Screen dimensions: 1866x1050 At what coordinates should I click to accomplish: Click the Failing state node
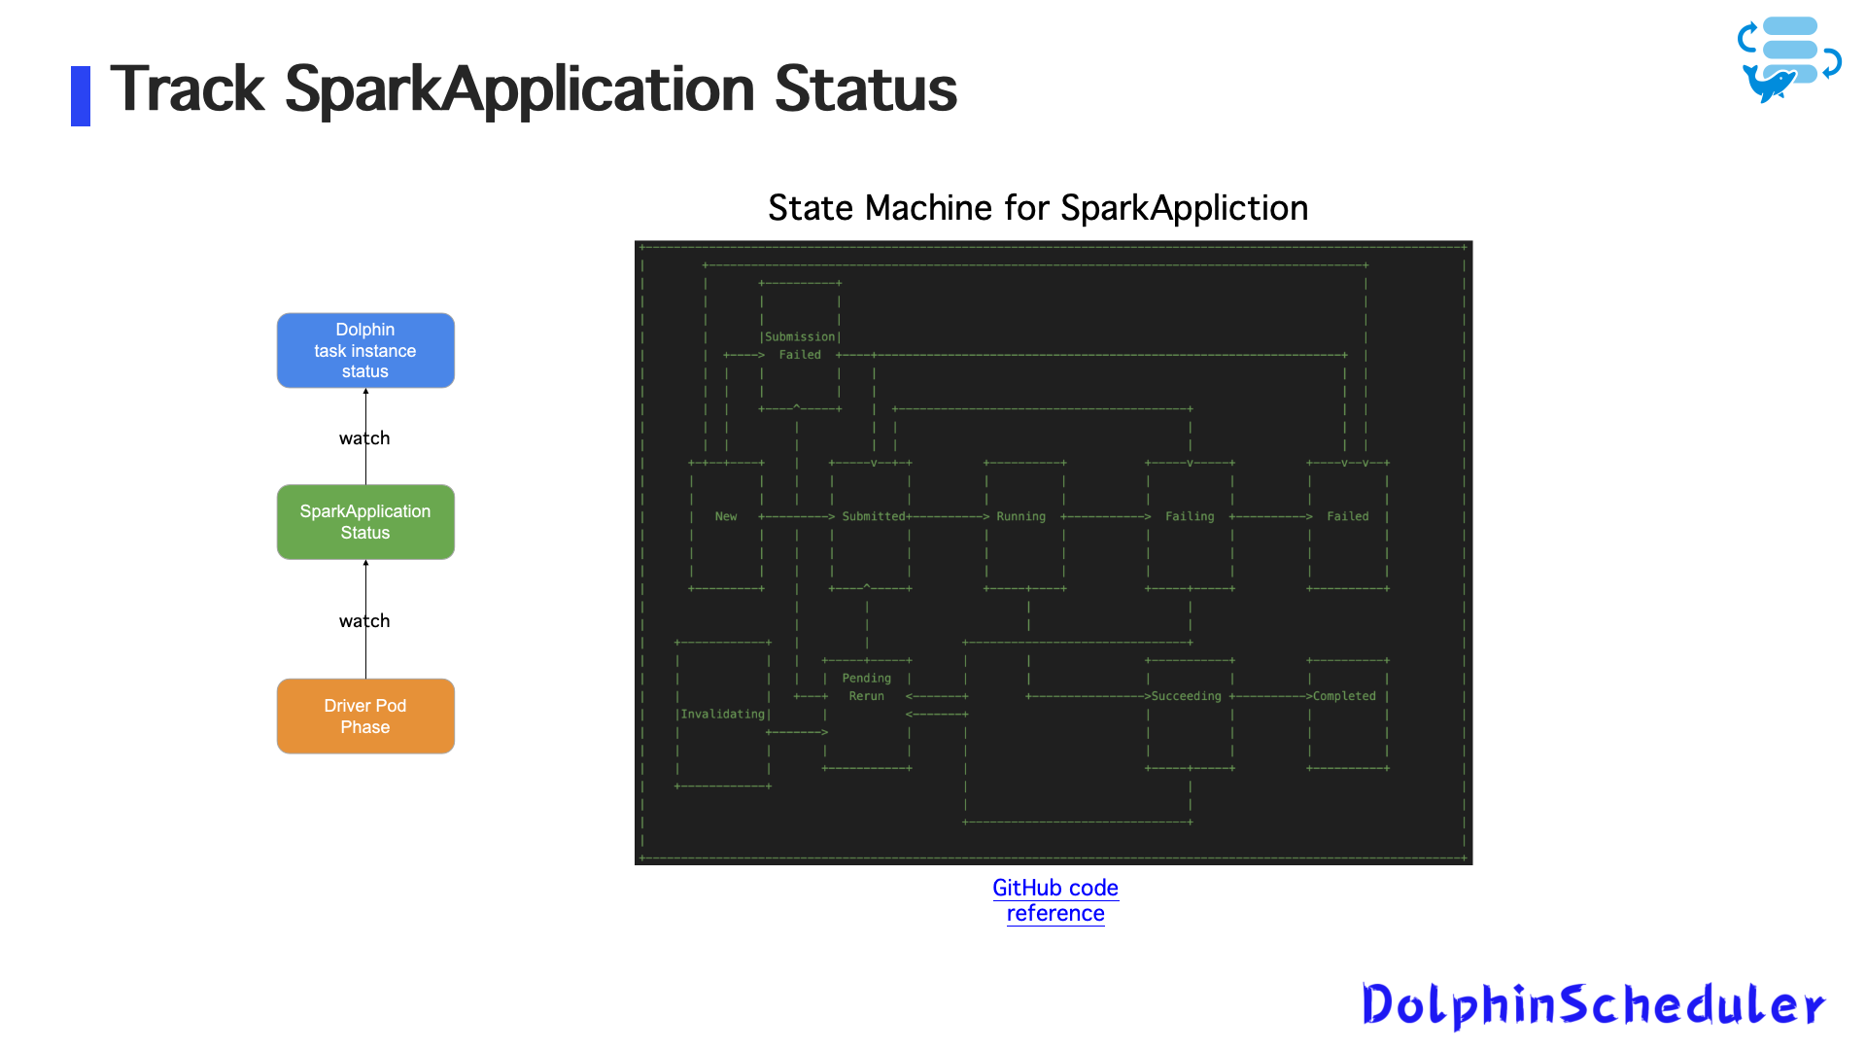click(x=1190, y=517)
